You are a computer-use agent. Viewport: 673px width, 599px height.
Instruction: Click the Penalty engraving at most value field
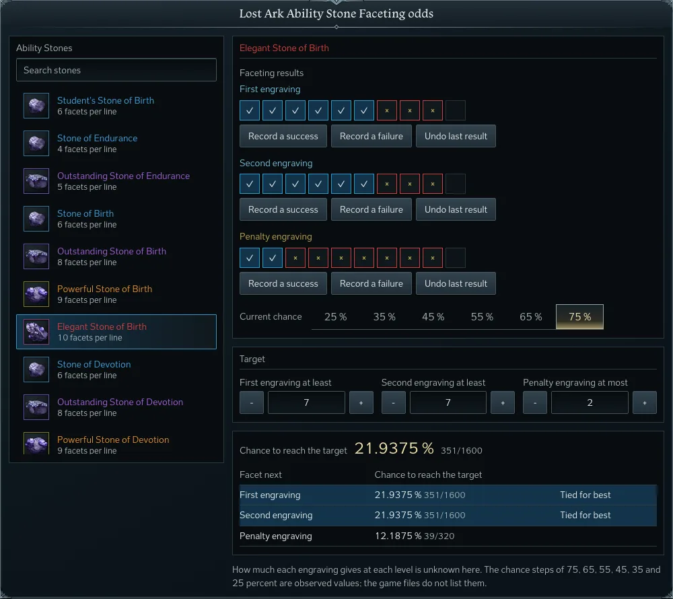coord(590,402)
